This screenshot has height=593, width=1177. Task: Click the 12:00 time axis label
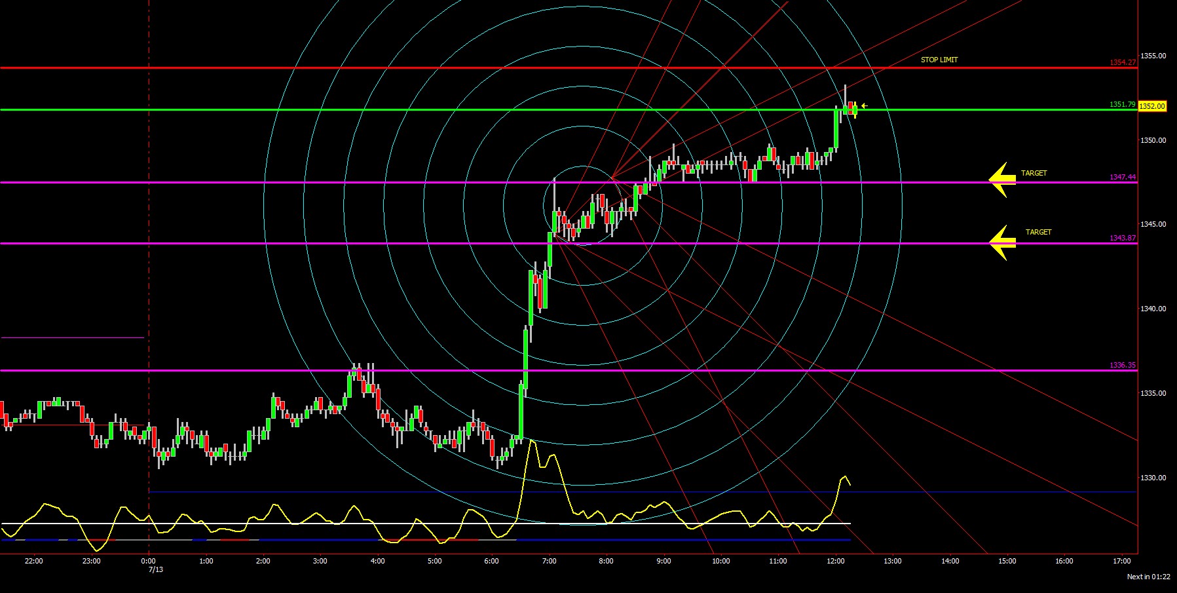point(835,561)
